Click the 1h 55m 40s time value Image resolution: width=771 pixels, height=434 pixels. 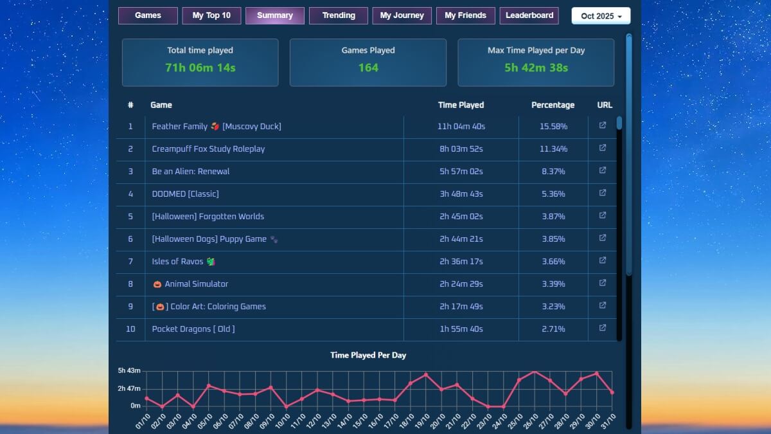(461, 329)
